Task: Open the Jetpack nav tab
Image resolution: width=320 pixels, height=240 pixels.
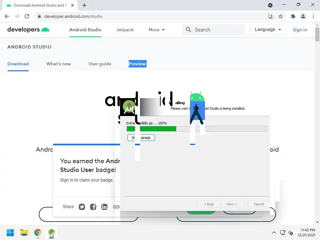Action: pyautogui.click(x=125, y=30)
